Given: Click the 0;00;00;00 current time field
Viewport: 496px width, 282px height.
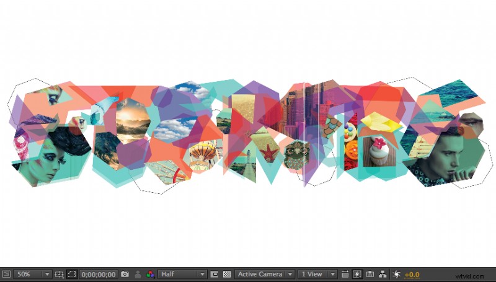Looking at the screenshot, I should tap(99, 274).
